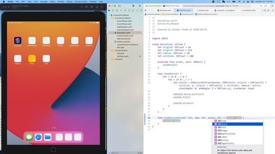275x154 pixels.
Task: Open ViewController.swift file
Action: [x=125, y=36]
